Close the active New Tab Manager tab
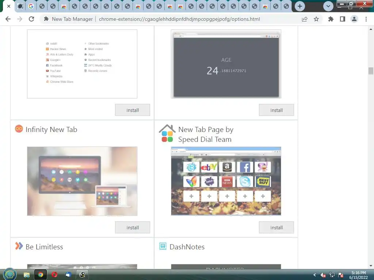 point(9,6)
